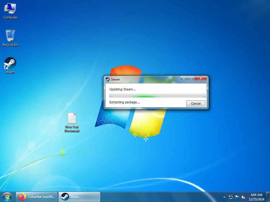270x202 pixels.
Task: Click the Steam logo in dialog title bar
Action: click(108, 79)
